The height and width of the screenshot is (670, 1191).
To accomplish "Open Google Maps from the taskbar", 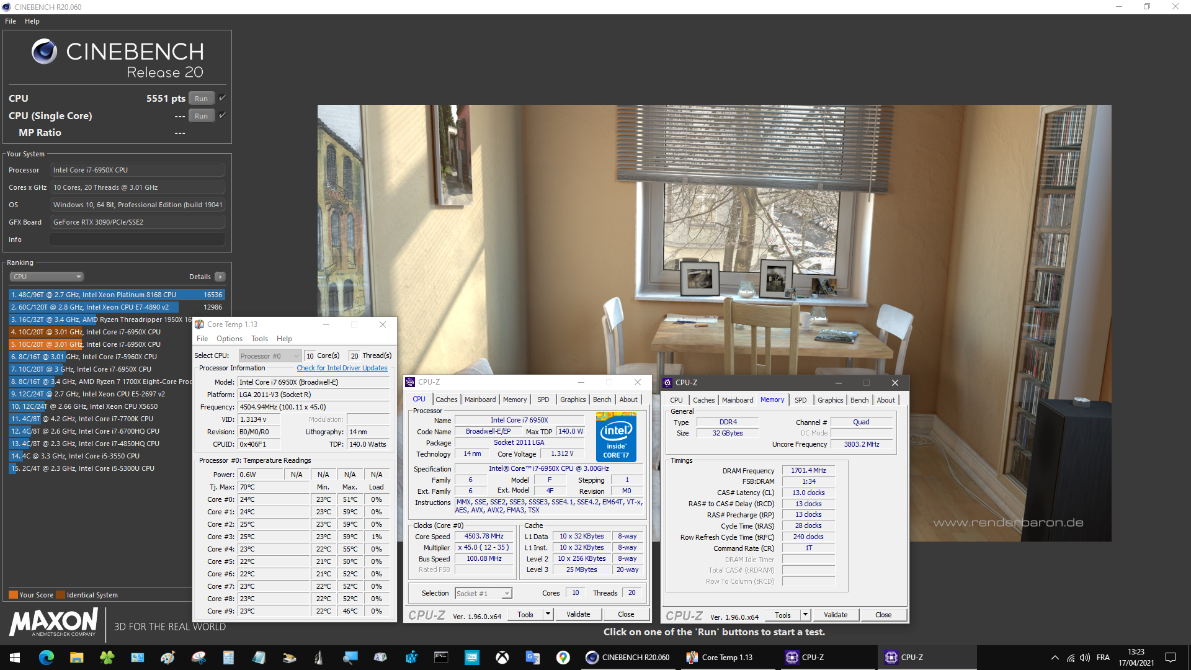I will click(563, 658).
